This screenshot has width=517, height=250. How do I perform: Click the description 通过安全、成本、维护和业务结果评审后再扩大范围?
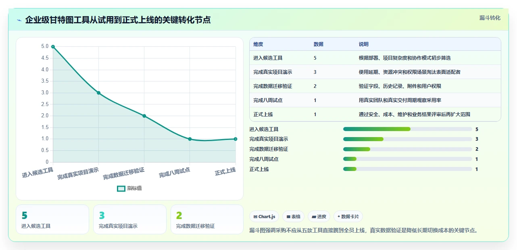[414, 115]
